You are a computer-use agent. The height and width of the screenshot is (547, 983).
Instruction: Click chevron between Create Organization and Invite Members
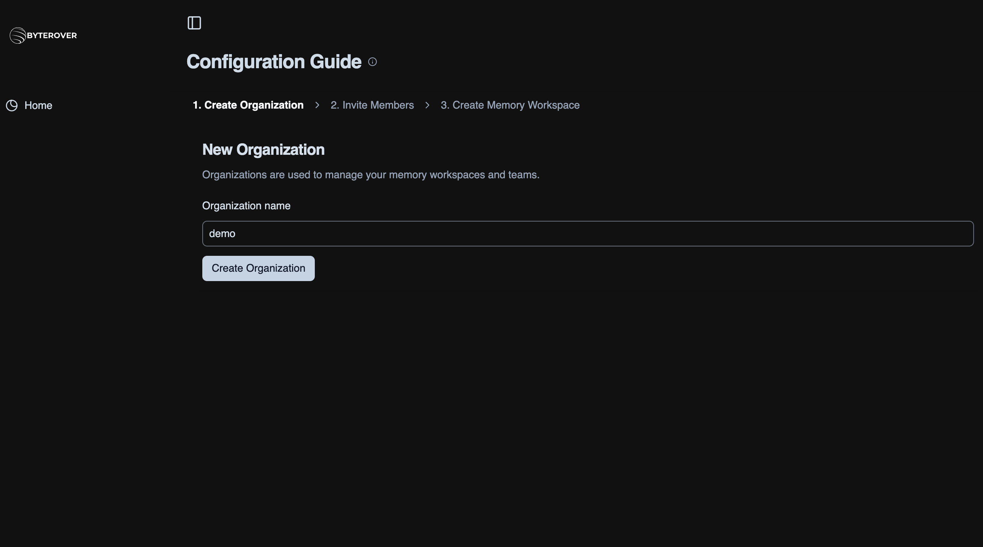tap(317, 105)
